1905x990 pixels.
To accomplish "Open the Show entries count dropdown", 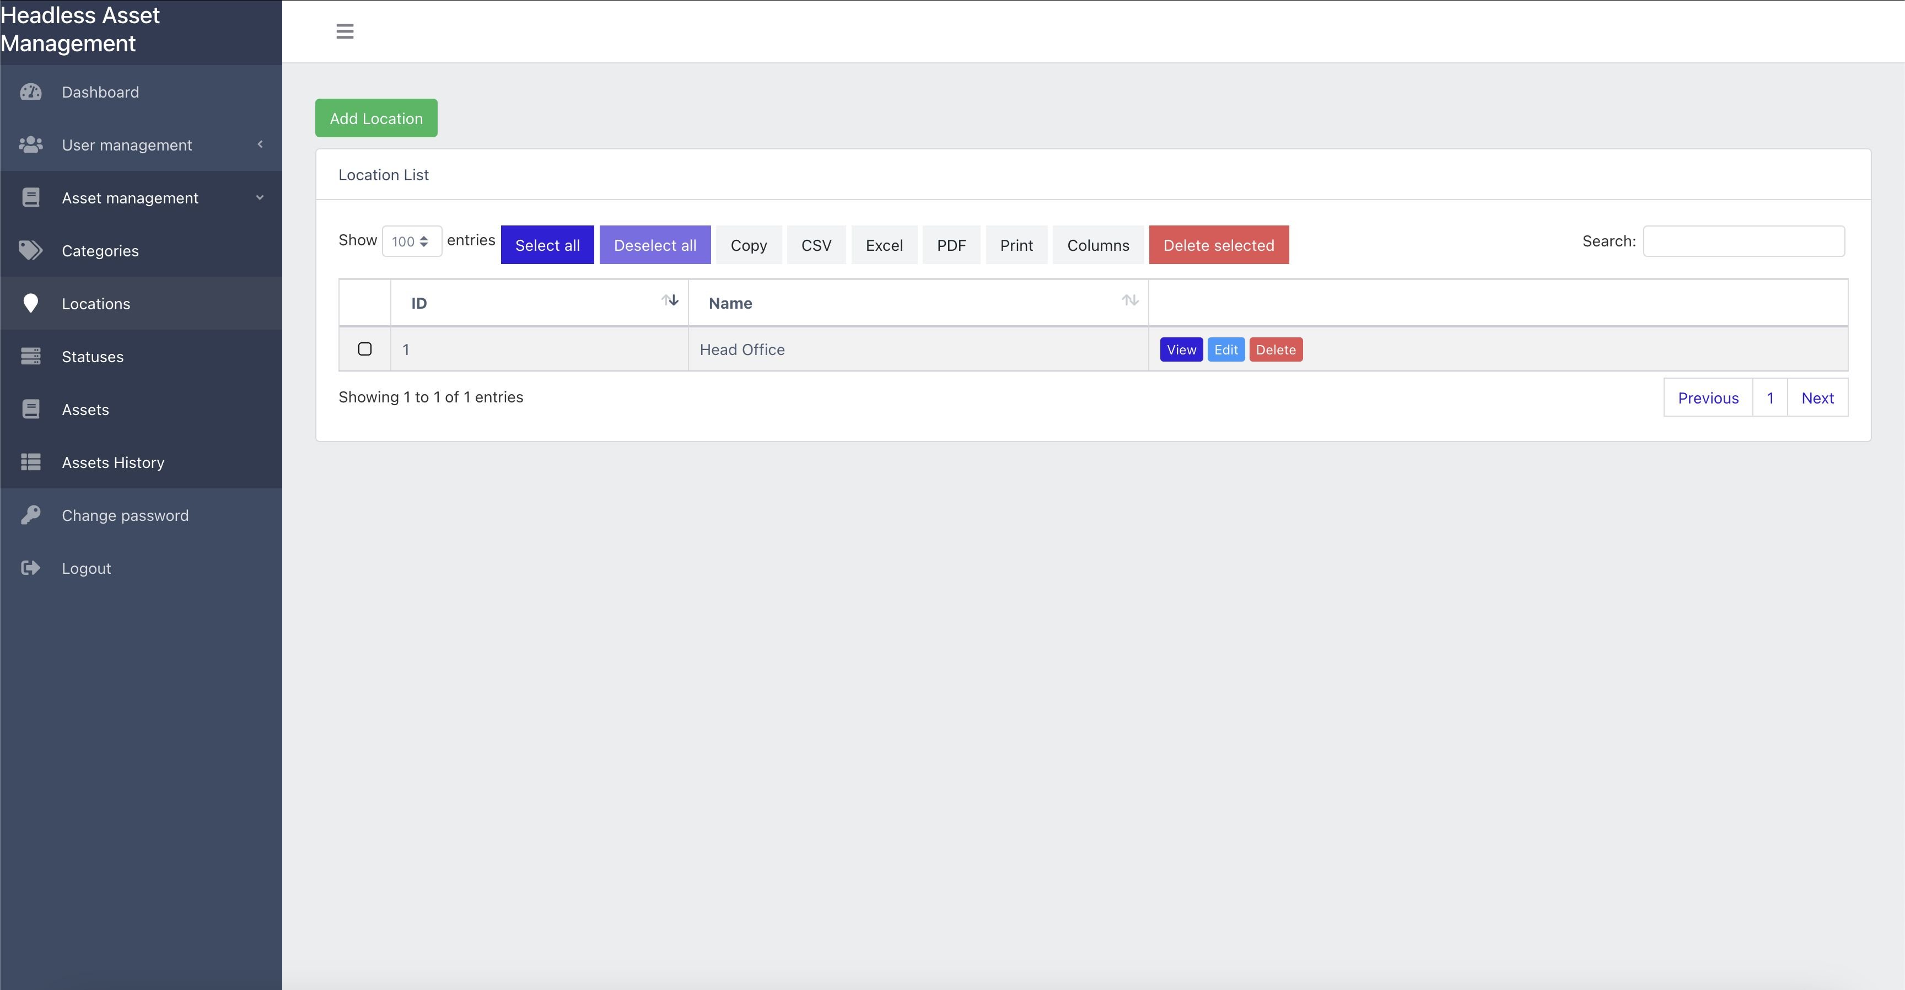I will [x=411, y=241].
